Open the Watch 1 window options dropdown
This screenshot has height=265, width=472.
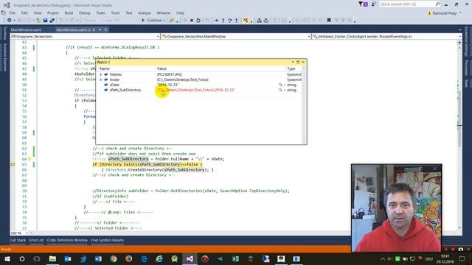[x=293, y=62]
